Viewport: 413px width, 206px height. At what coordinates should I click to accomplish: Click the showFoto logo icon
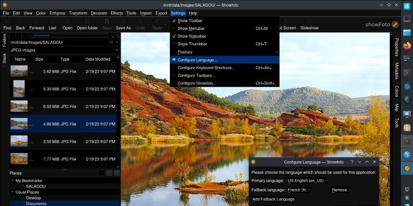coord(395,24)
